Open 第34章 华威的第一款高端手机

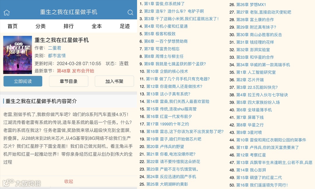tap(263, 65)
